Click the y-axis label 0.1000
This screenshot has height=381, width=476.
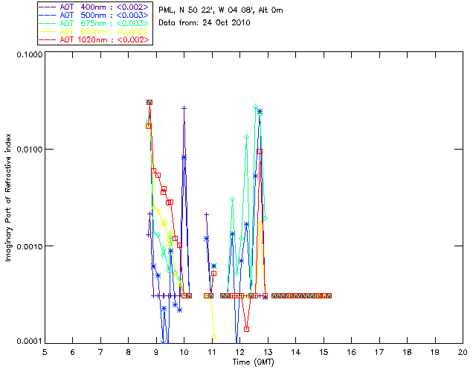[29, 54]
